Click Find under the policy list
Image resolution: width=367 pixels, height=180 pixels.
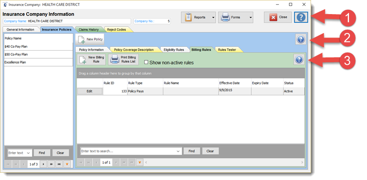[42, 153]
